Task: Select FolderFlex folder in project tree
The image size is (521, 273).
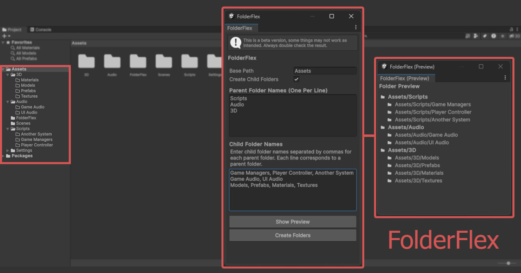Action: 23,118
